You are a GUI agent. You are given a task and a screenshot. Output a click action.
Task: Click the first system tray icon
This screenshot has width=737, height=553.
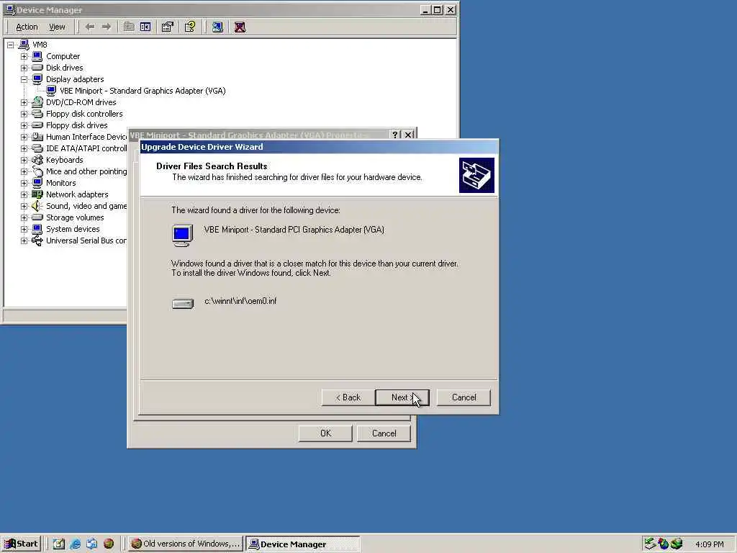click(x=650, y=544)
